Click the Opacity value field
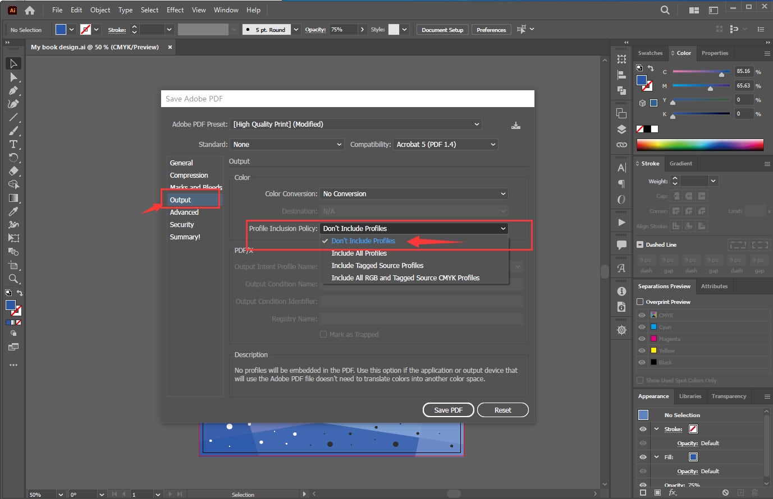This screenshot has width=773, height=499. tap(342, 30)
